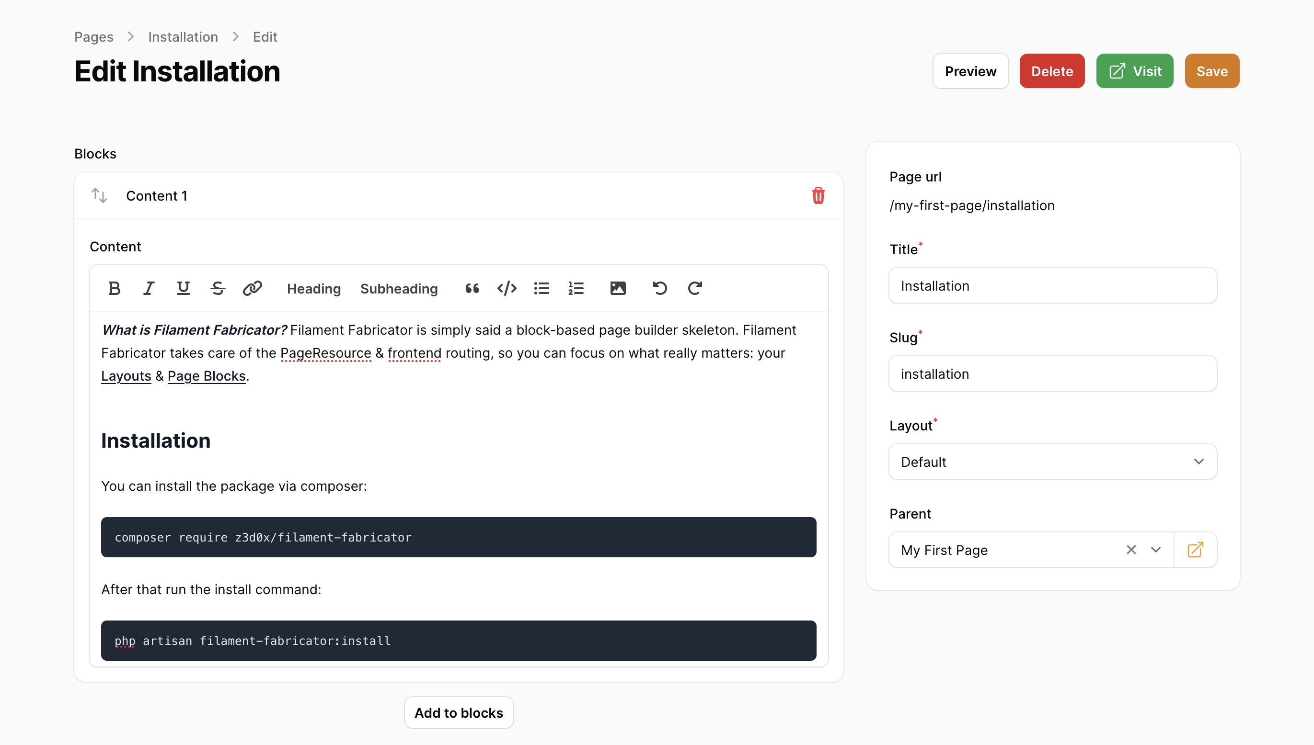Clear the My First Page parent selection
This screenshot has width=1314, height=745.
tap(1130, 550)
